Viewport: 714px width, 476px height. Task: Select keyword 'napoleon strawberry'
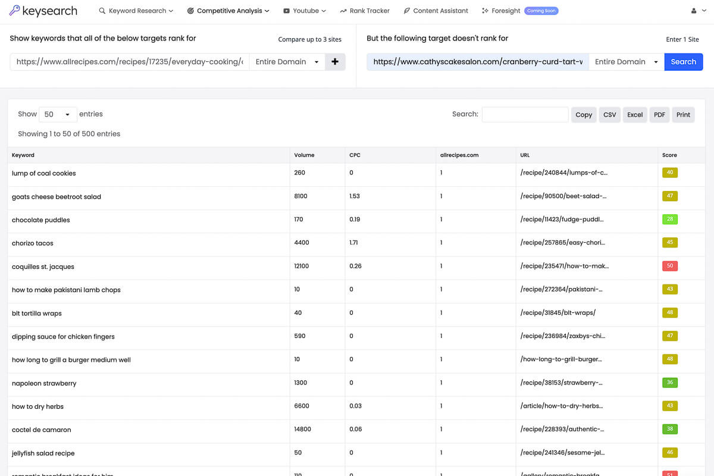point(44,383)
